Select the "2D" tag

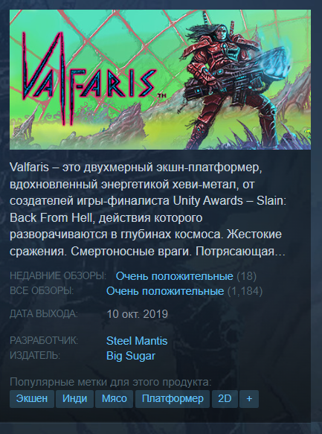click(x=225, y=399)
